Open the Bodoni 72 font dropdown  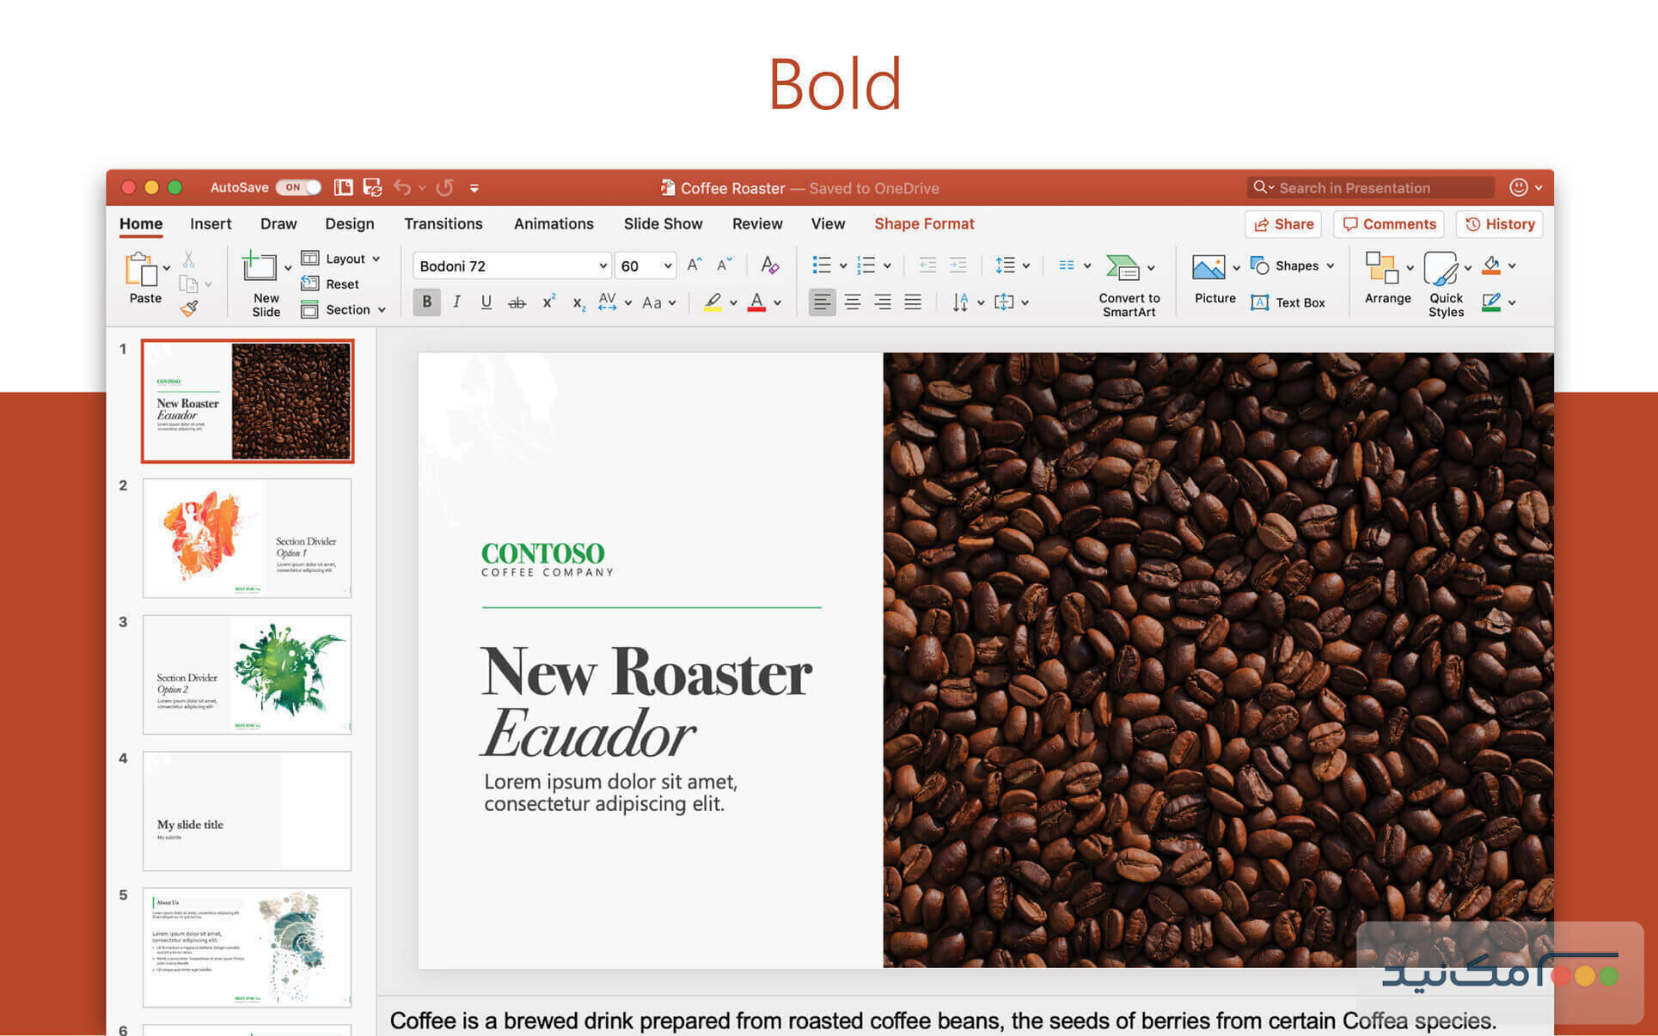[604, 265]
